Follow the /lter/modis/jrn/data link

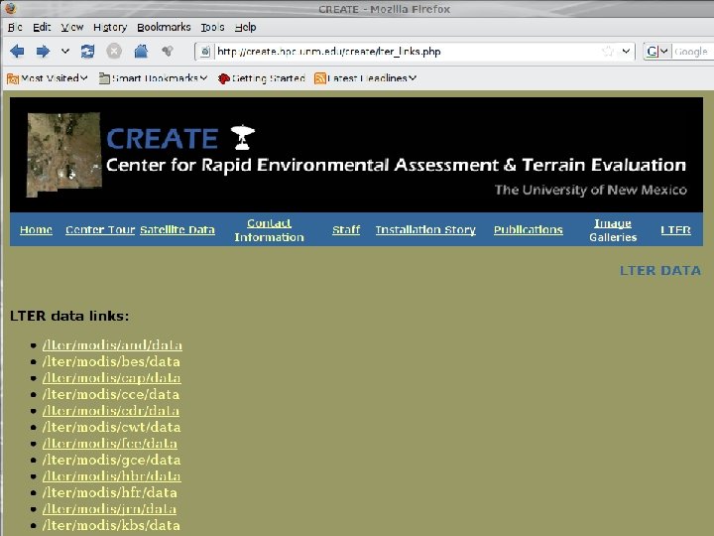coord(109,508)
